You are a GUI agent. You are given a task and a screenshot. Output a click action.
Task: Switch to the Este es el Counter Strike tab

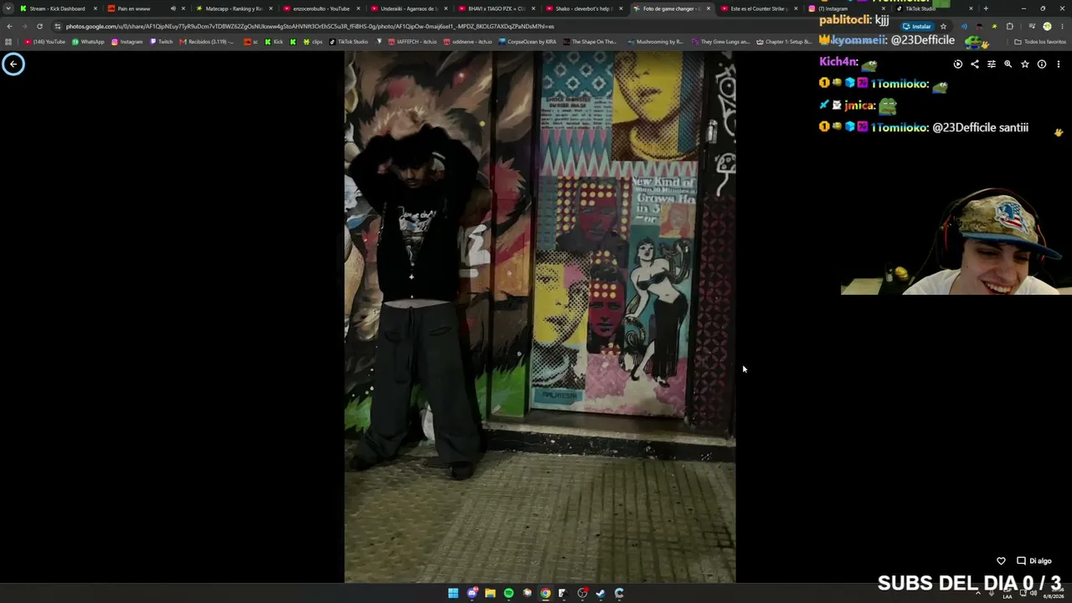point(760,8)
